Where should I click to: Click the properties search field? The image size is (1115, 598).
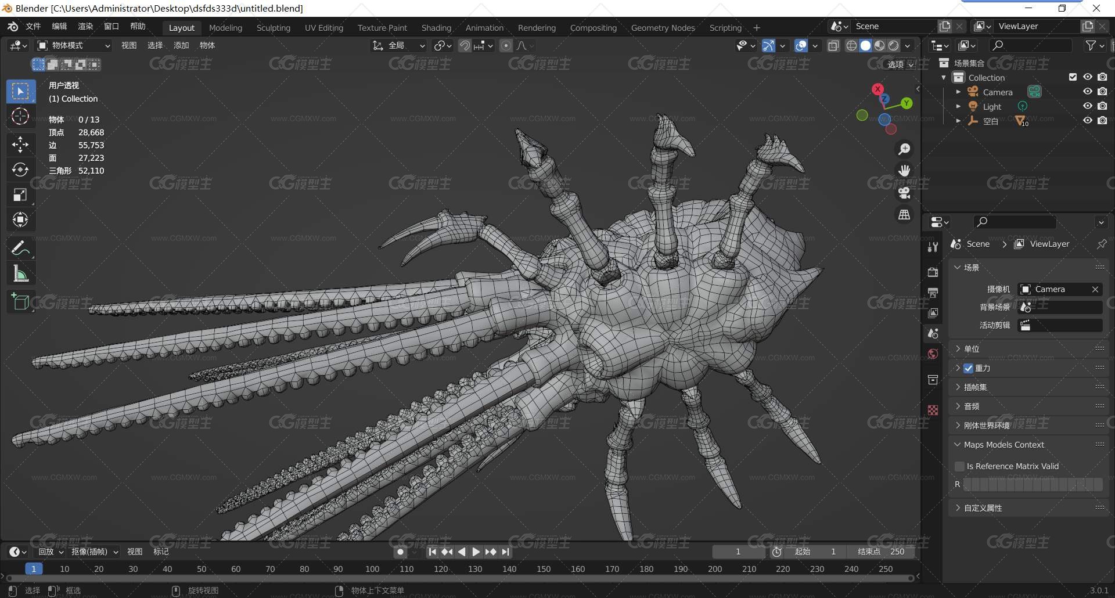[x=1015, y=222]
